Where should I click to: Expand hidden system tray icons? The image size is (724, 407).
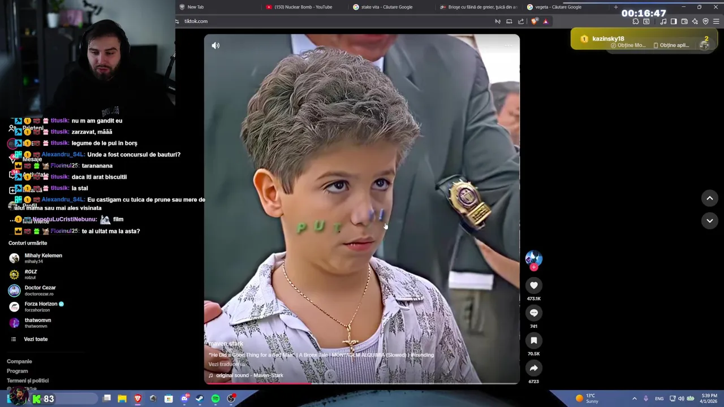point(634,399)
